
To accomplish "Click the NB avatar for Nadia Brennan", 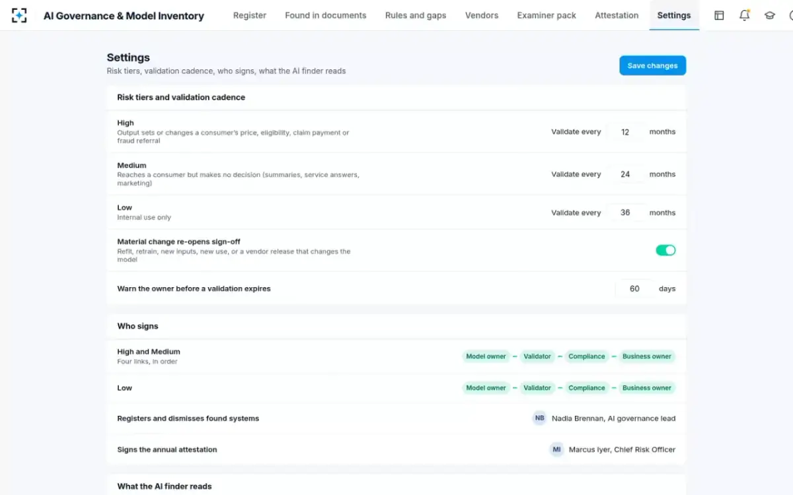I will click(x=540, y=418).
